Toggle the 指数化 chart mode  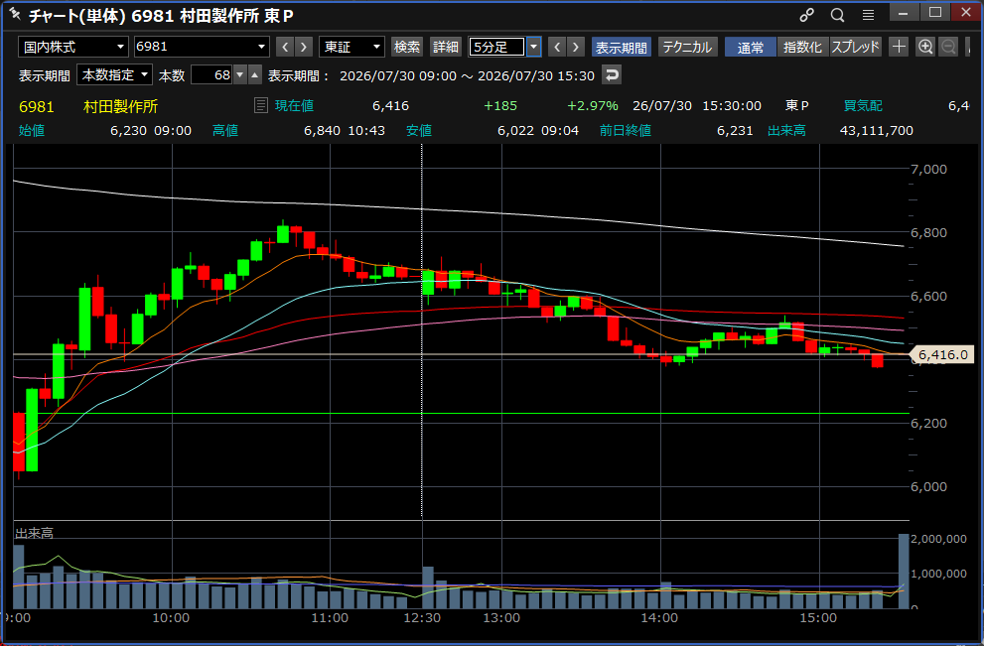802,47
